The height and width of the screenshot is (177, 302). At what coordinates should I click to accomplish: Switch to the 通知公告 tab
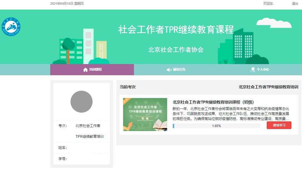click(x=176, y=70)
